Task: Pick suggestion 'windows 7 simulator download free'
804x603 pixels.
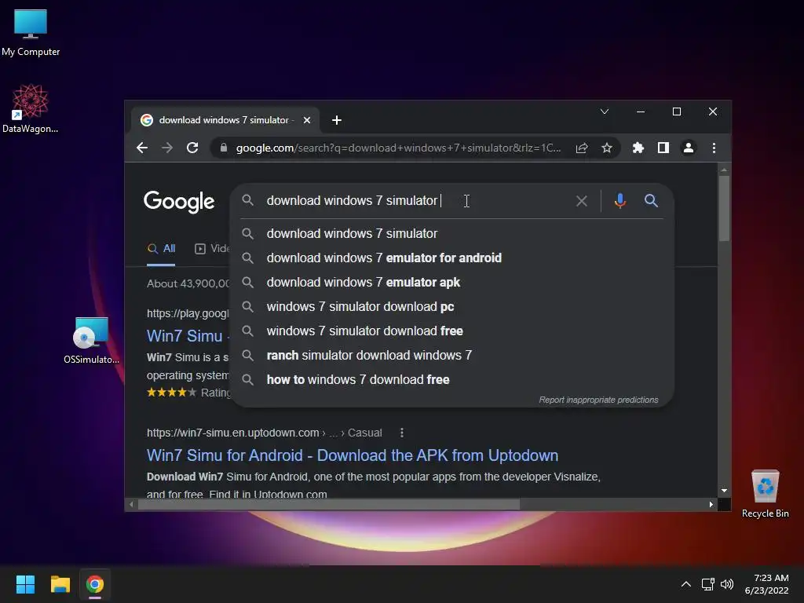Action: coord(452,331)
